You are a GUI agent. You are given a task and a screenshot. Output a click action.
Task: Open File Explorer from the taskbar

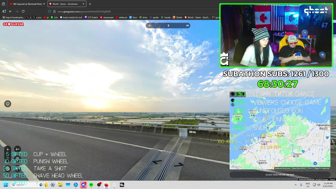click(x=60, y=185)
